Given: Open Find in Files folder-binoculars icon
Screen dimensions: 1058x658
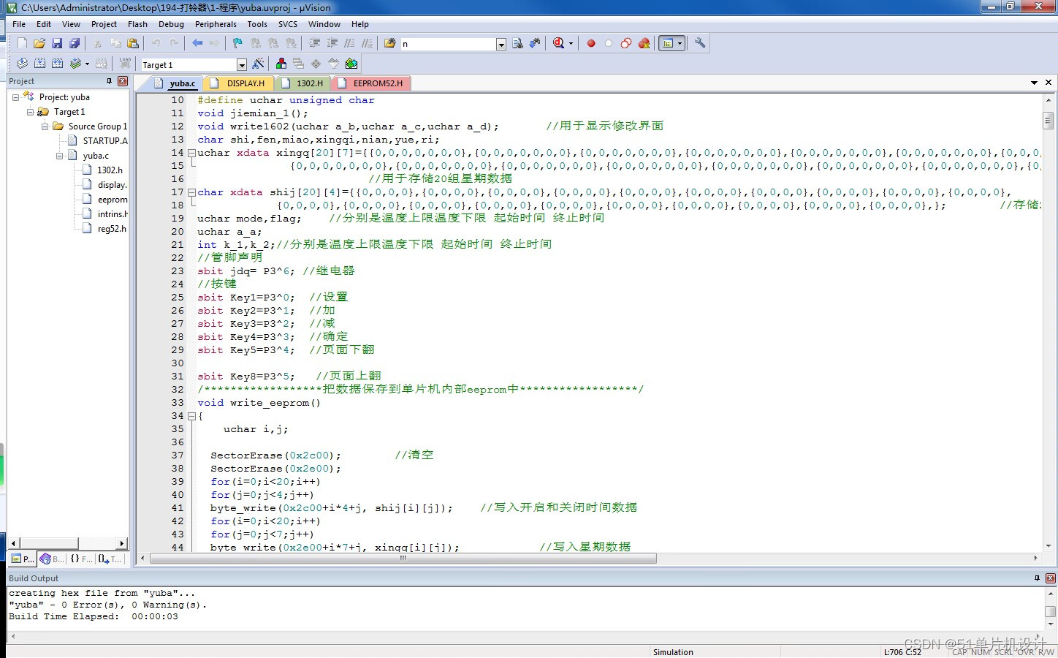Looking at the screenshot, I should click(x=390, y=43).
